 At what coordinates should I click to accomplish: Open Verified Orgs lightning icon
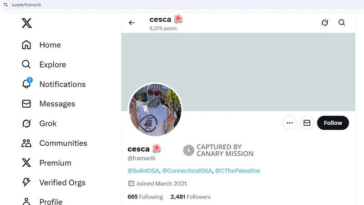pyautogui.click(x=26, y=182)
